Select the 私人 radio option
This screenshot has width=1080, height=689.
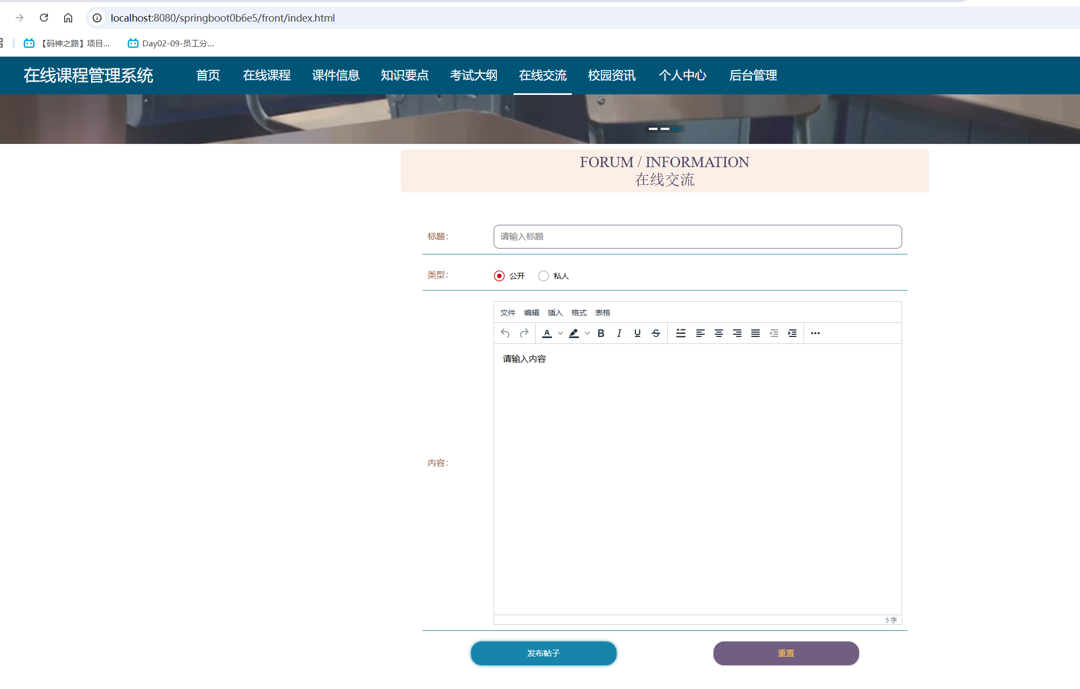click(543, 276)
